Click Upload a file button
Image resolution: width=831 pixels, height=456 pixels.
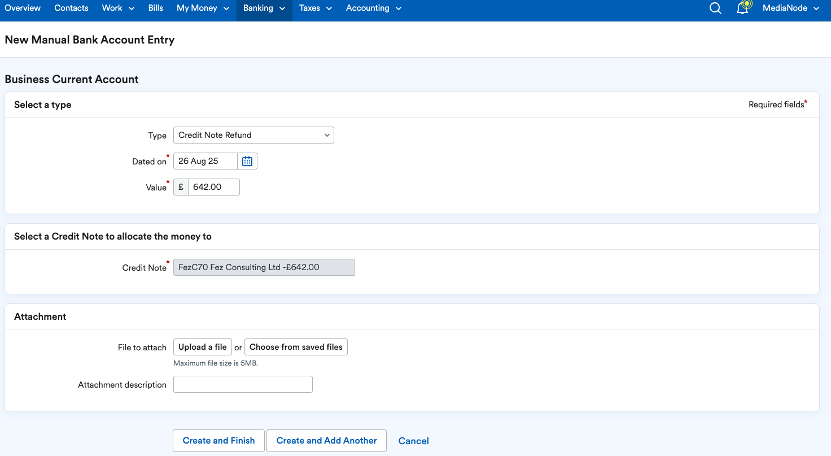pos(203,347)
